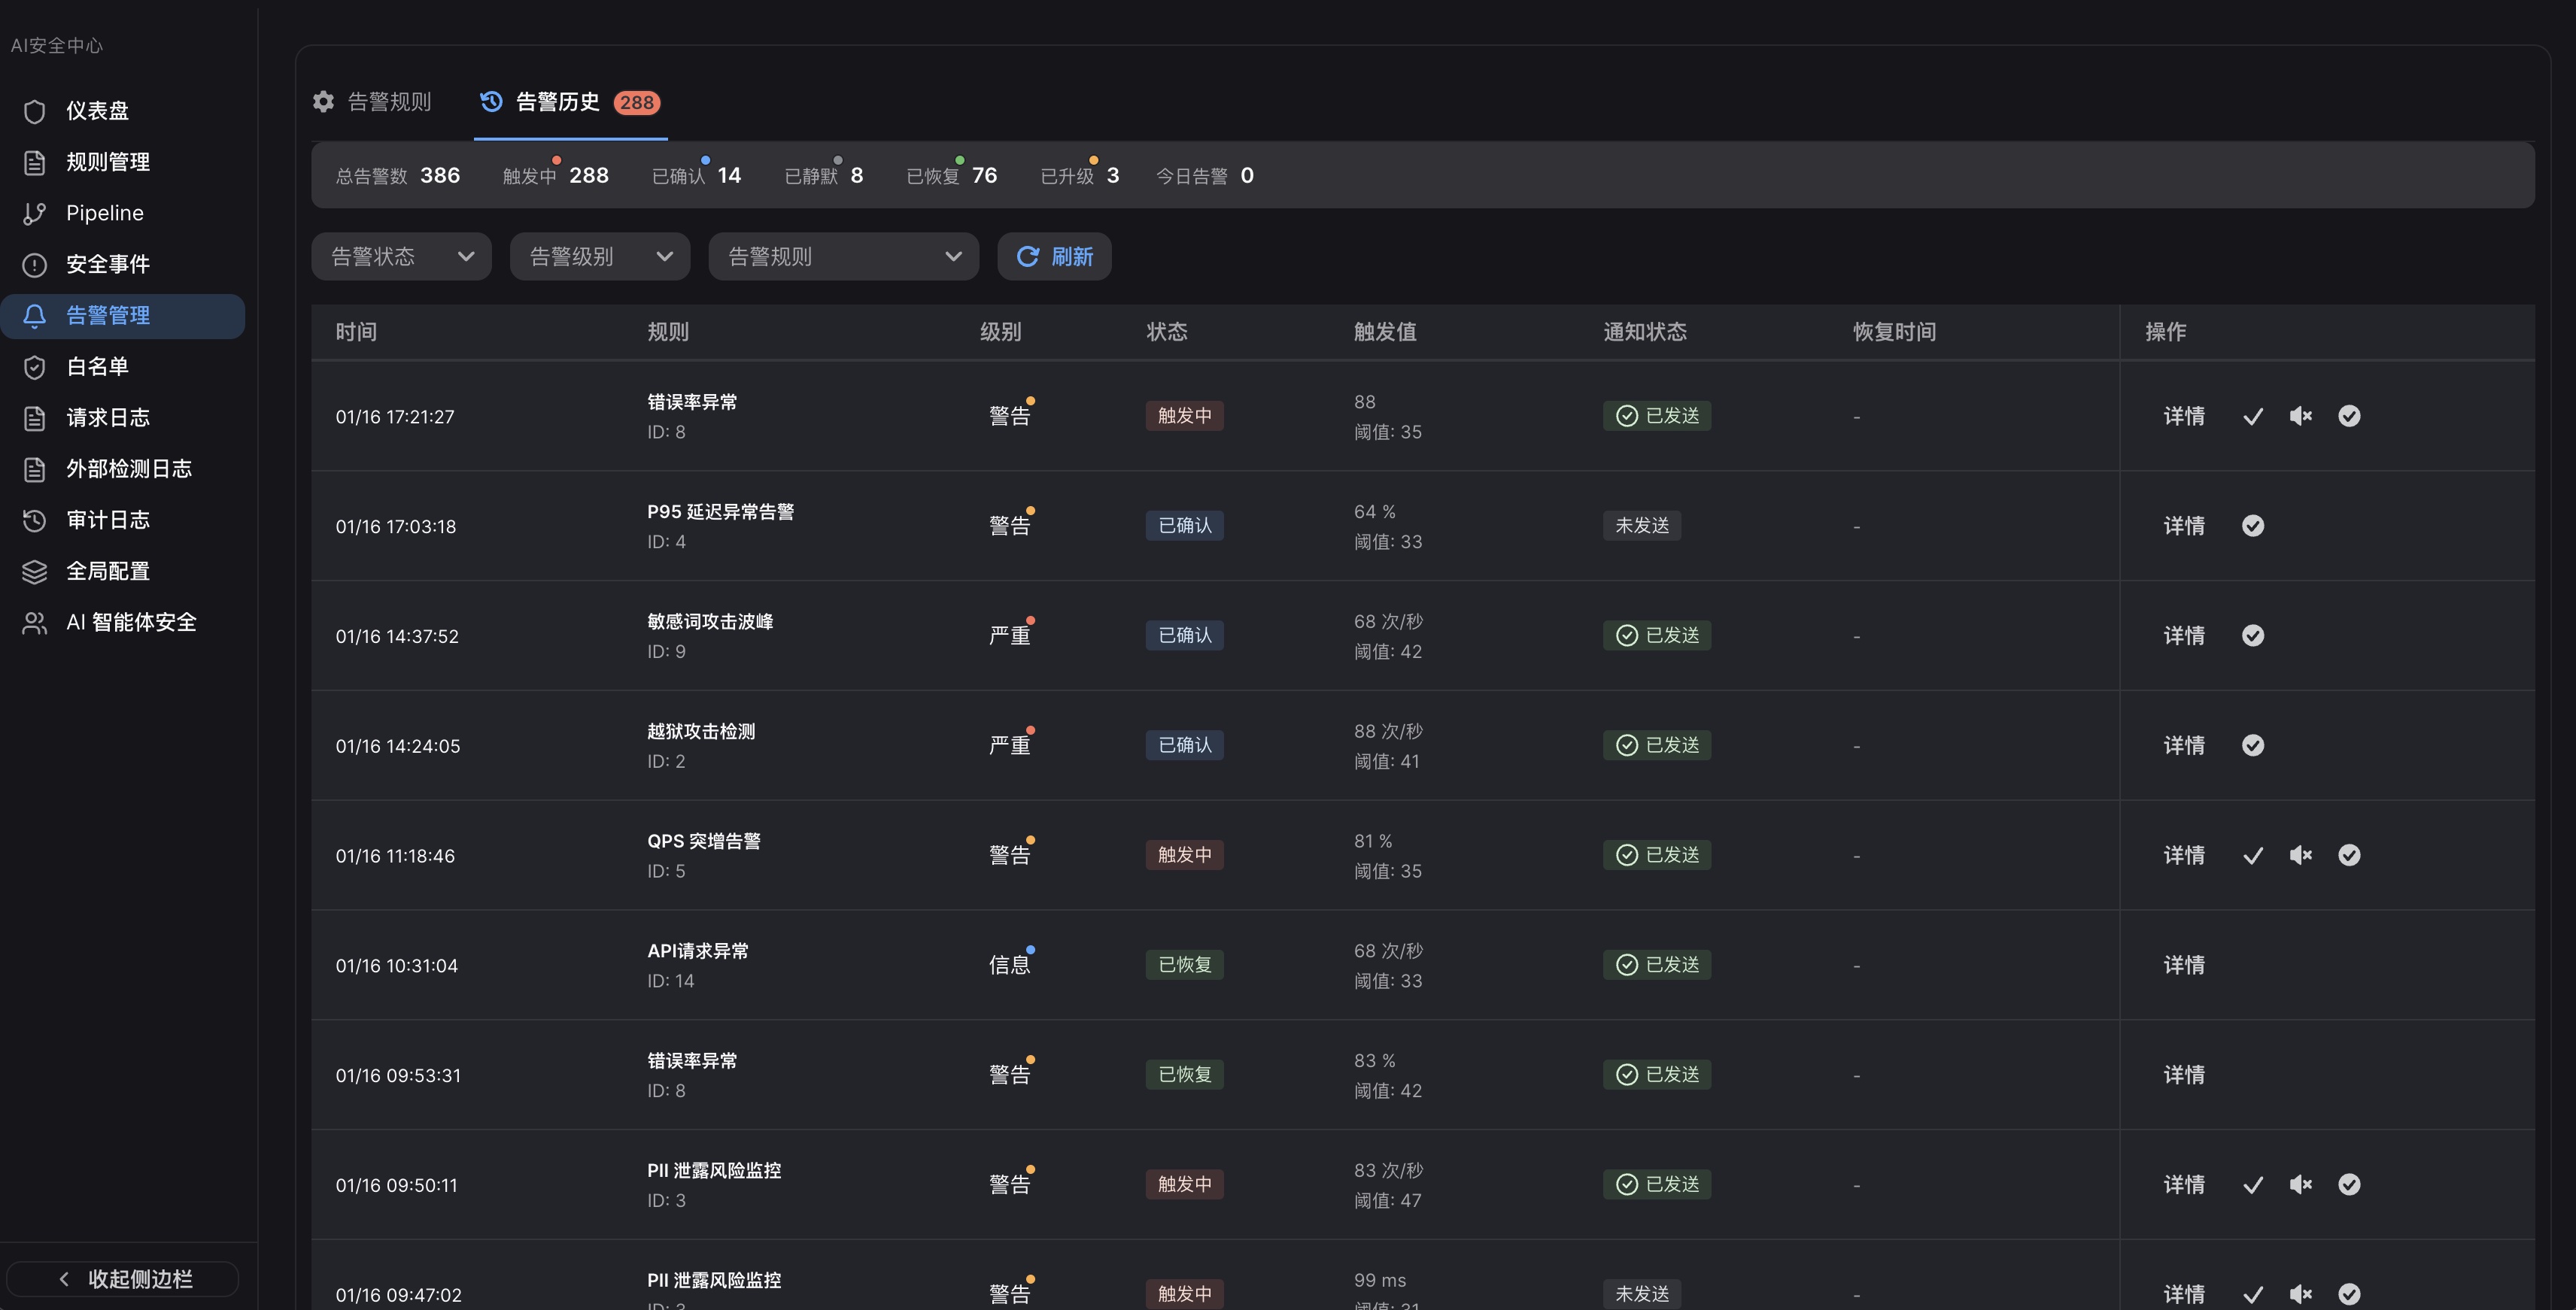Open the 告警状态 filter dropdown

tap(400, 256)
